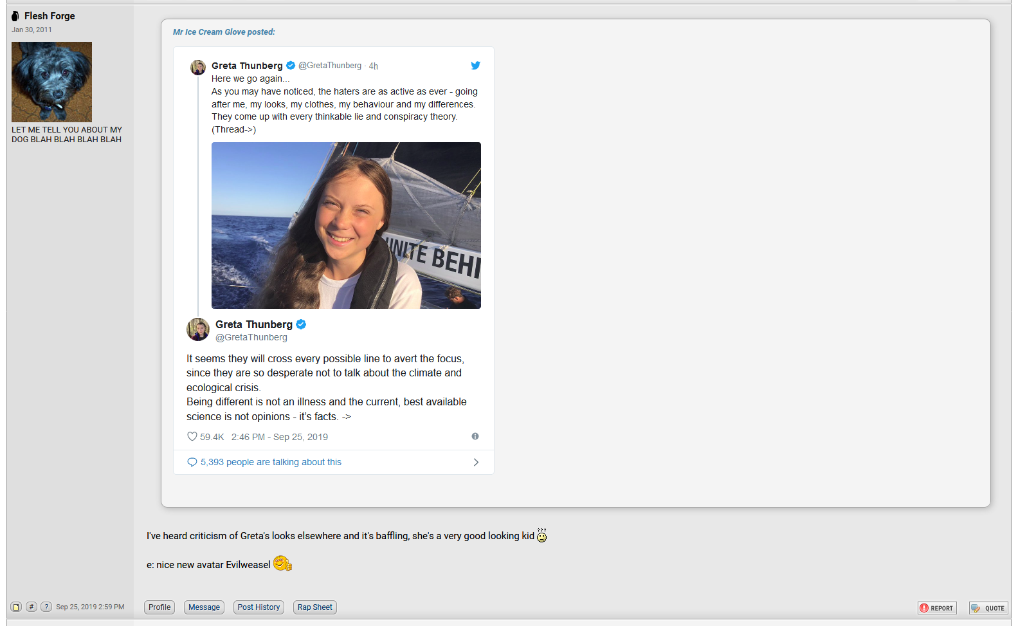Click the '4h' tweet timestamp
Viewport: 1018px width, 626px height.
tap(374, 66)
